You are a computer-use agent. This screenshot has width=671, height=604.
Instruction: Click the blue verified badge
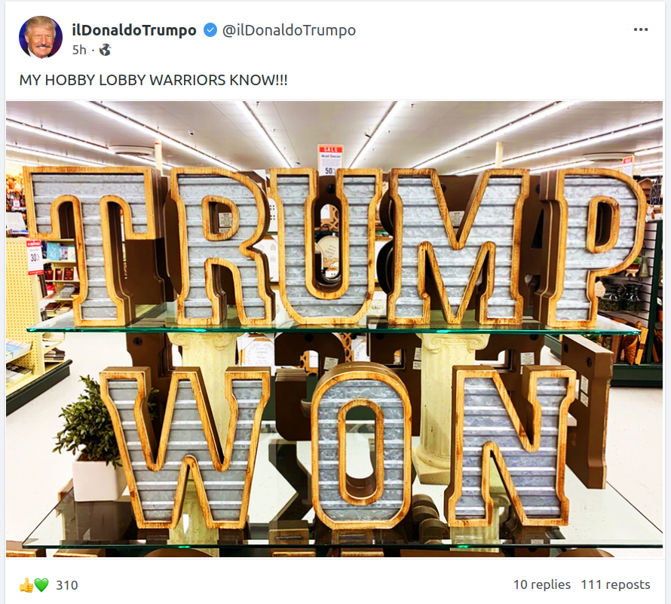coord(210,30)
